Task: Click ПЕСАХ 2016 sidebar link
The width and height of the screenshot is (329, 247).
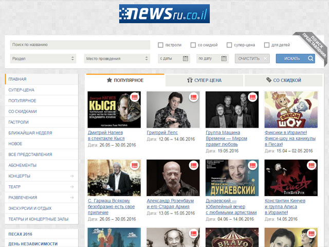Action: pos(21,234)
